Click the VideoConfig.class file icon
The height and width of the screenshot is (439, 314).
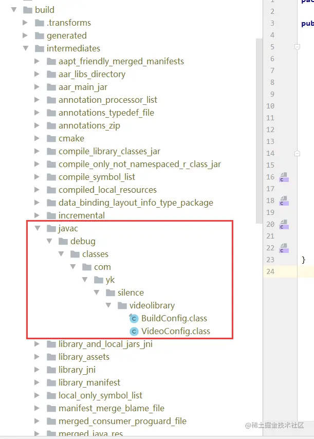[134, 331]
